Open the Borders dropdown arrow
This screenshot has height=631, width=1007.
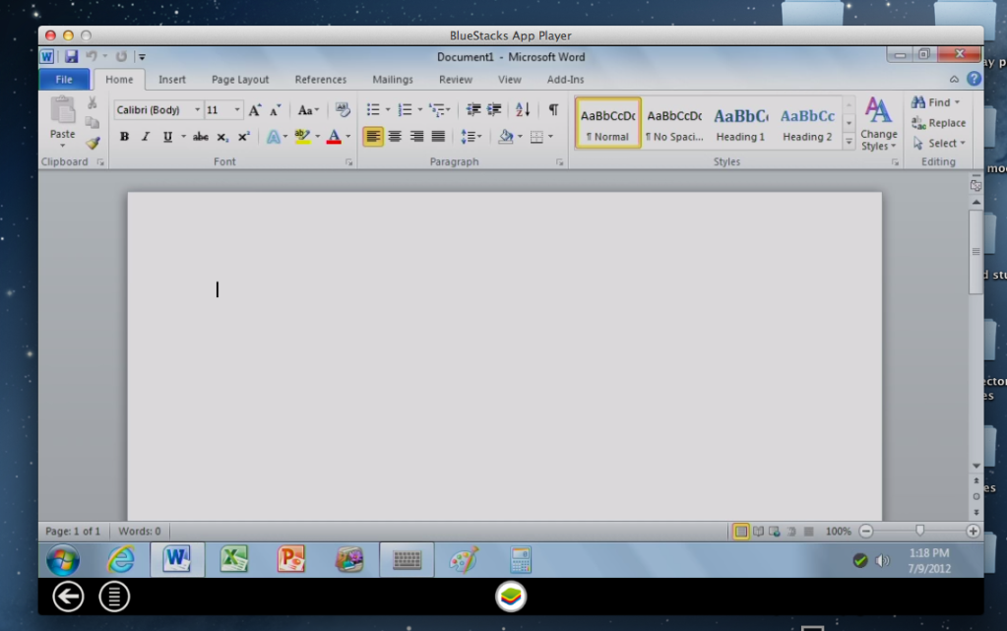tap(550, 137)
